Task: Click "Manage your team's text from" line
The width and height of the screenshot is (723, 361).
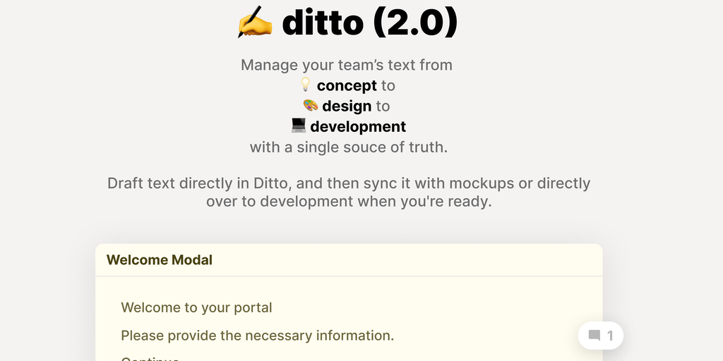Action: coord(346,65)
